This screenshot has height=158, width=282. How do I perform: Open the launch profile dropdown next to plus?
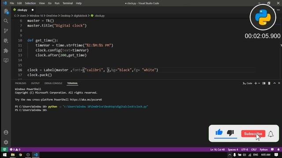[x=259, y=83]
